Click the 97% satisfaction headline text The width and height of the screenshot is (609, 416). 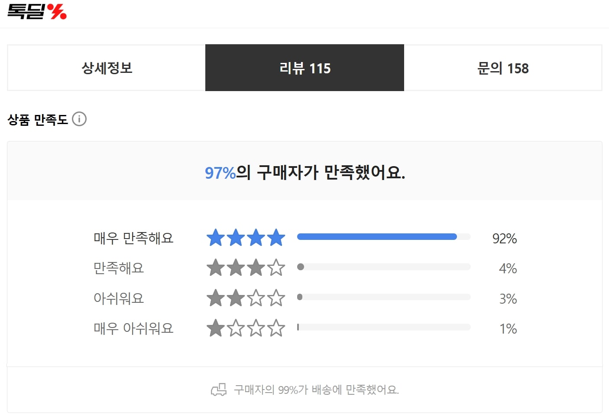tap(304, 173)
